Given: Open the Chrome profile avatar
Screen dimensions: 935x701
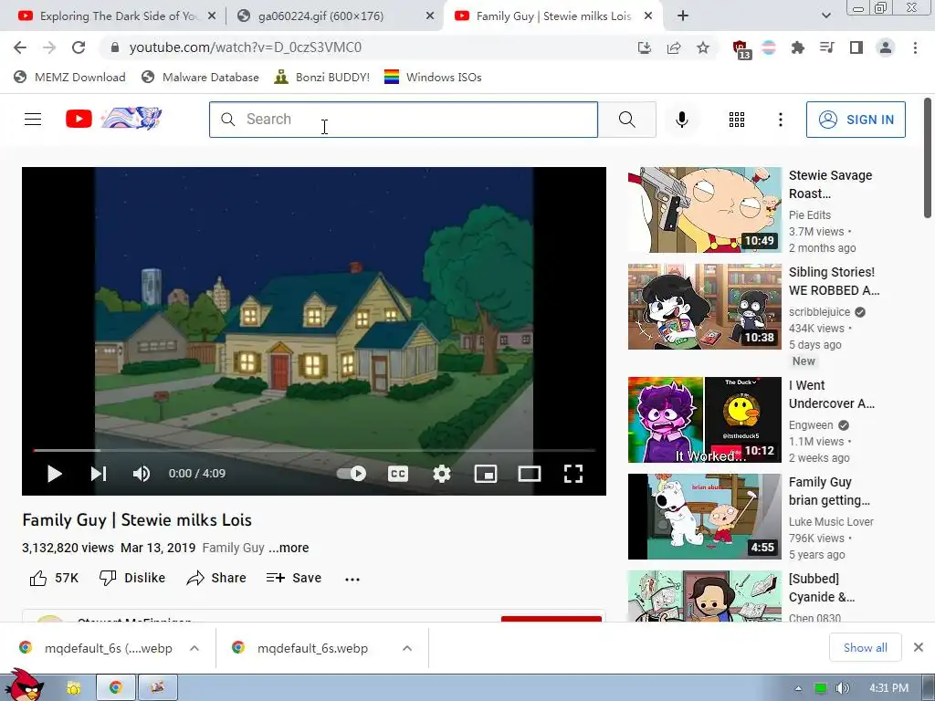Looking at the screenshot, I should click(x=886, y=47).
